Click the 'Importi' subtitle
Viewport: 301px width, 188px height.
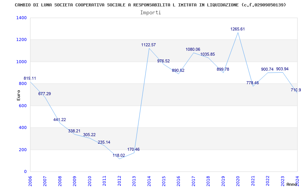[150, 13]
